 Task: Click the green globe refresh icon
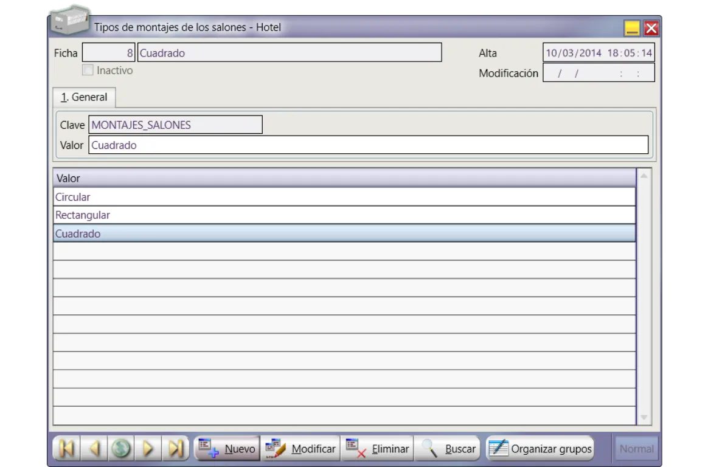click(x=121, y=449)
